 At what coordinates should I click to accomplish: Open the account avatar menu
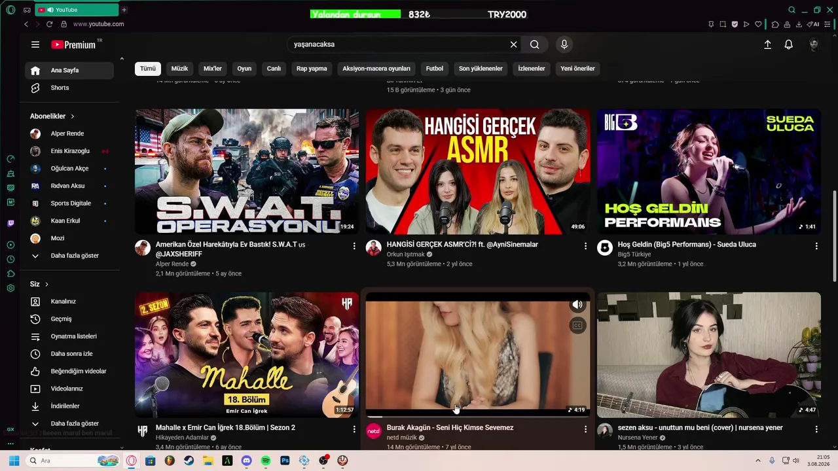[814, 44]
